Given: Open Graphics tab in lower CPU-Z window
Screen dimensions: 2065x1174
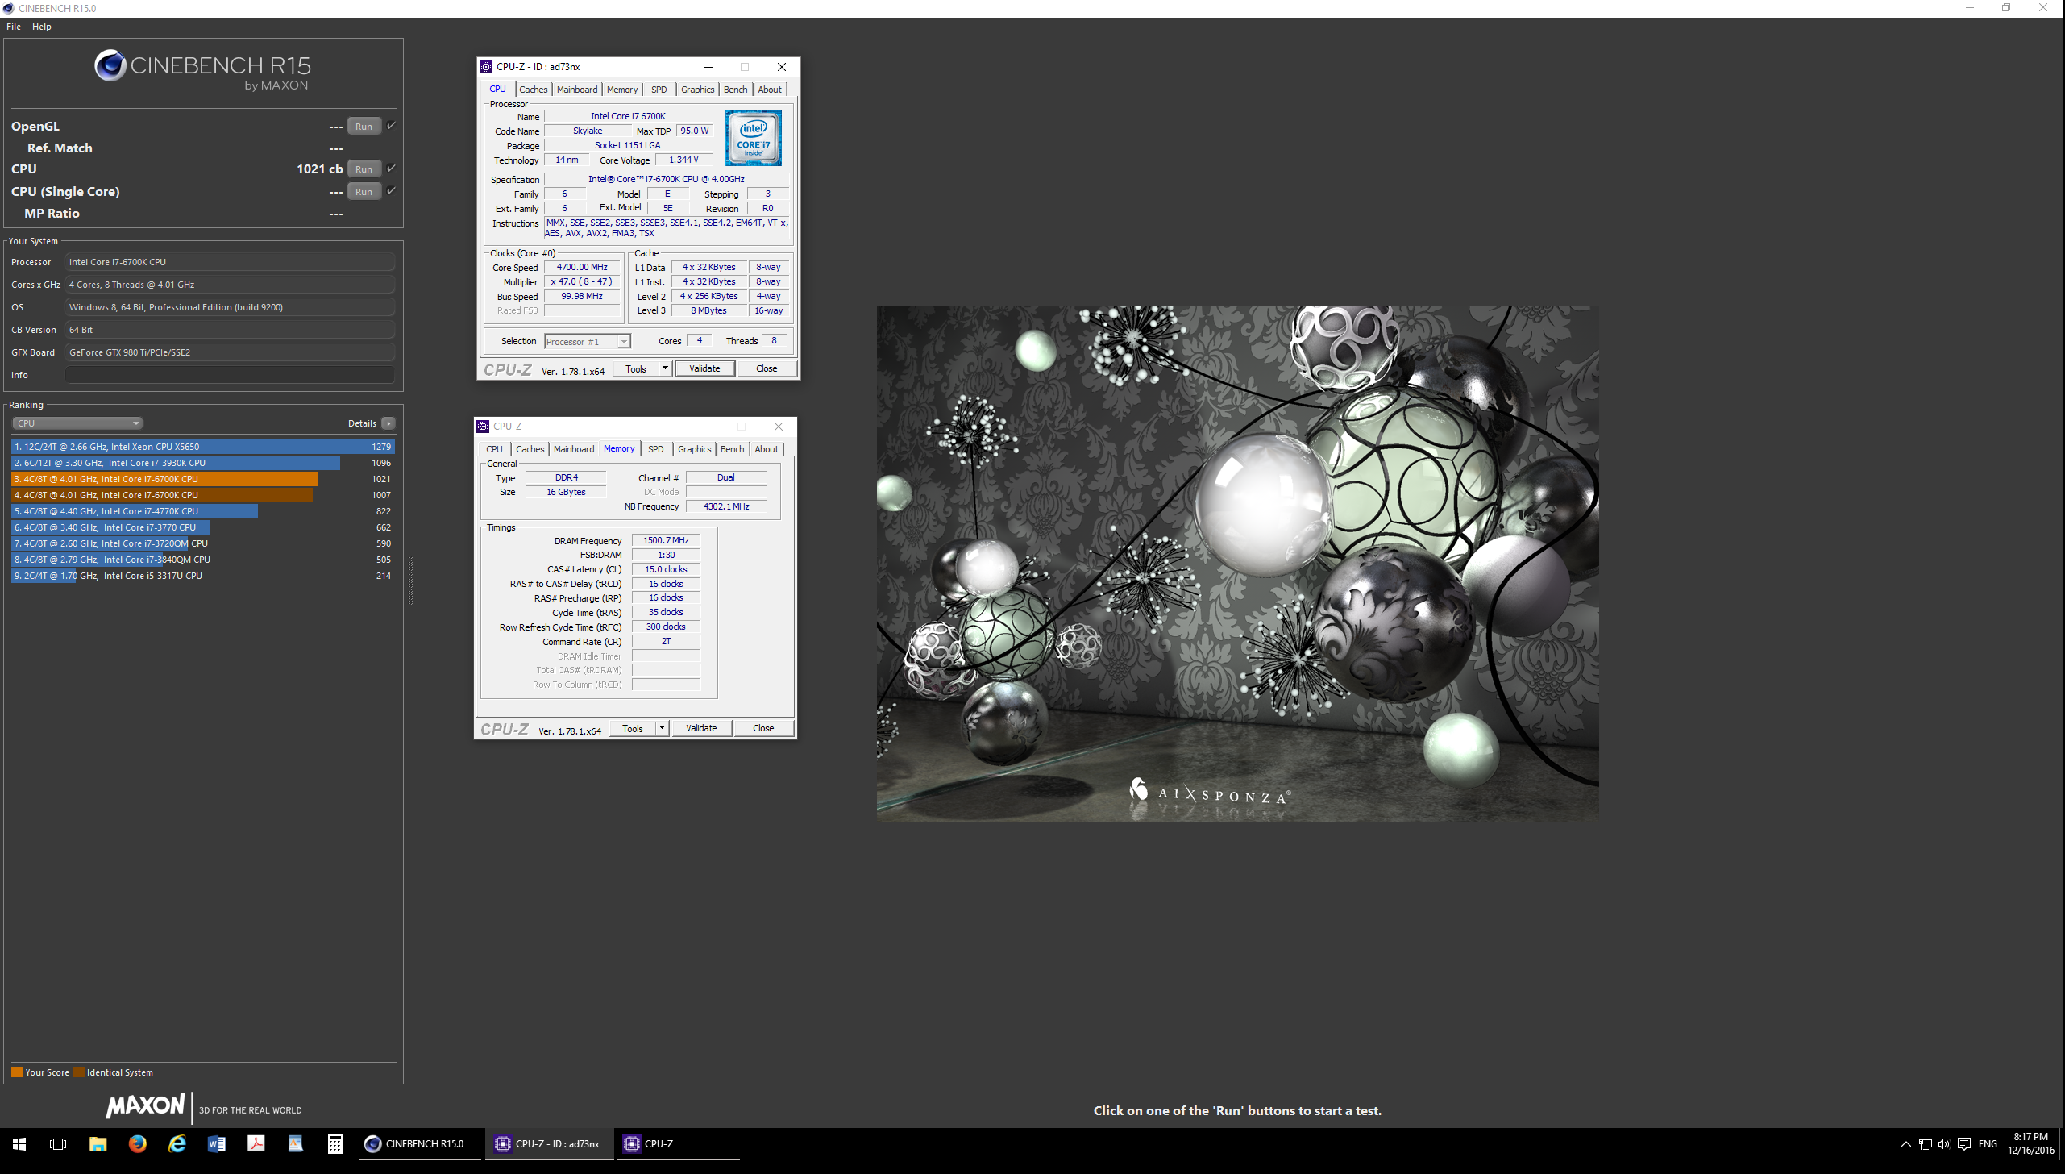Looking at the screenshot, I should (x=694, y=449).
